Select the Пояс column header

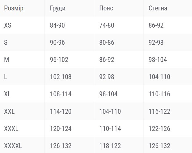click(x=106, y=8)
